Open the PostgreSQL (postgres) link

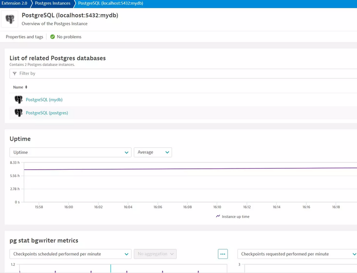click(47, 113)
